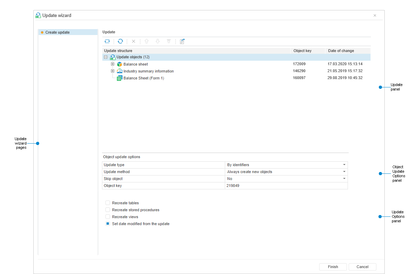417x274 pixels.
Task: Select Balance Sheet (Form 1) tree item
Action: point(144,78)
